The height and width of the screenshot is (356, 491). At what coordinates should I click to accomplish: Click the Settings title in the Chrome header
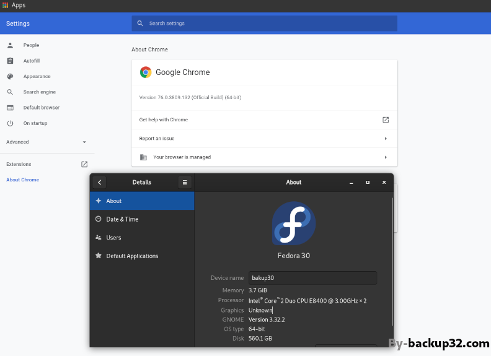pyautogui.click(x=18, y=24)
